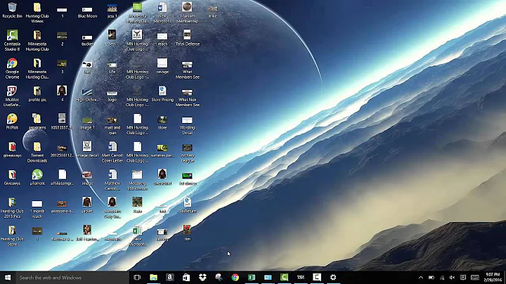Select the Torrent Downloads folder
Viewport: 506px width, 284px height.
tap(37, 153)
